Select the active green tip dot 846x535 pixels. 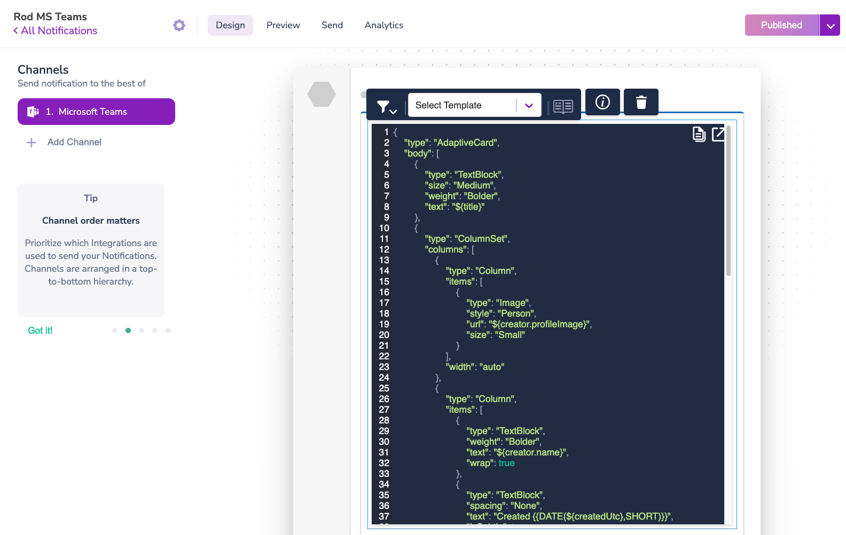tap(128, 331)
